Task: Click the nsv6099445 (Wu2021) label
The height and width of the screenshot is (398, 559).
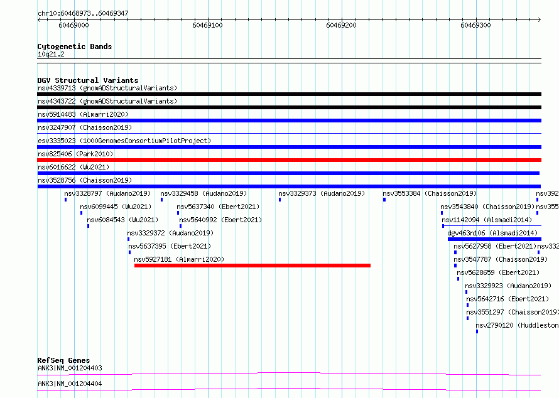Action: [116, 207]
